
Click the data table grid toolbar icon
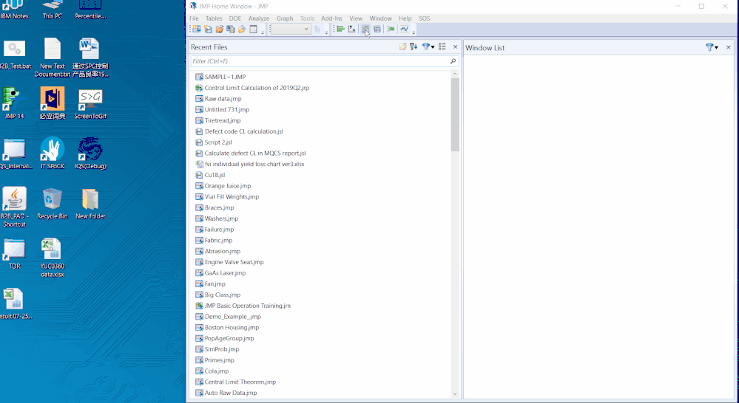(253, 30)
